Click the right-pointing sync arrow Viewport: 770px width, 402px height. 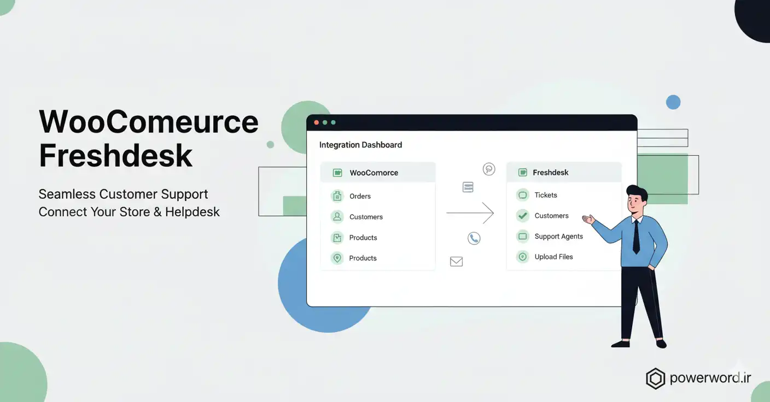pos(470,213)
